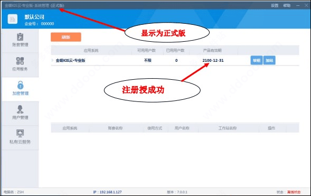Viewport: 311px width, 196px height.
Task: Click the 加站 button in 金蝶KIS云 row
Action: pyautogui.click(x=269, y=60)
